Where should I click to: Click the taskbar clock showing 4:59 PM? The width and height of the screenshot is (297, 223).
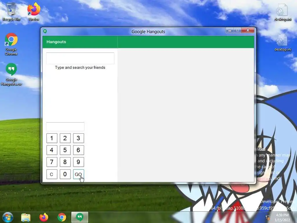click(x=282, y=217)
